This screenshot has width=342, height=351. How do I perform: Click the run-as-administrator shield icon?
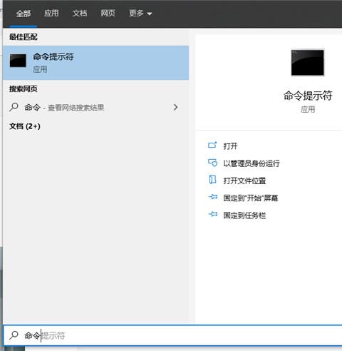(212, 163)
